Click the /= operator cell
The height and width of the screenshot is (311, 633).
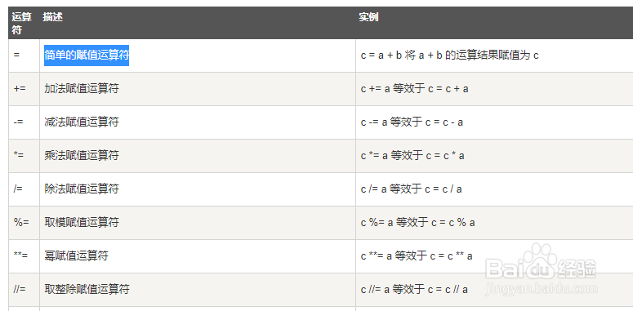pos(18,189)
